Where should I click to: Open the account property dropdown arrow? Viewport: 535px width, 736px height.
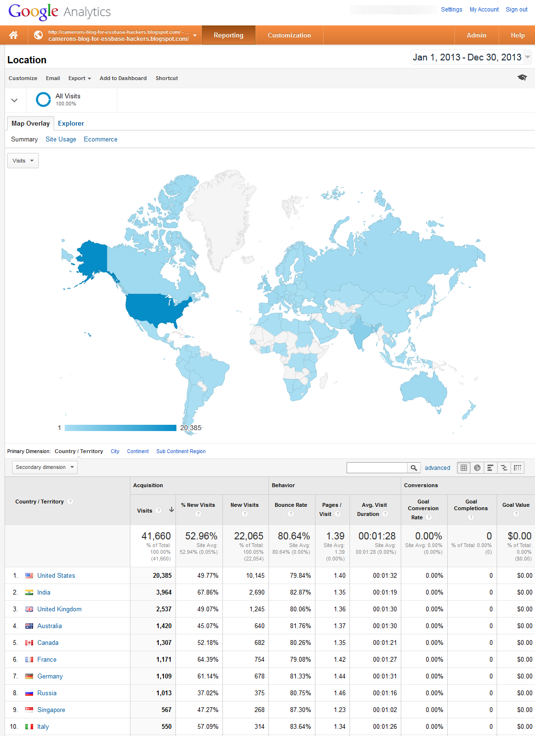tap(195, 35)
